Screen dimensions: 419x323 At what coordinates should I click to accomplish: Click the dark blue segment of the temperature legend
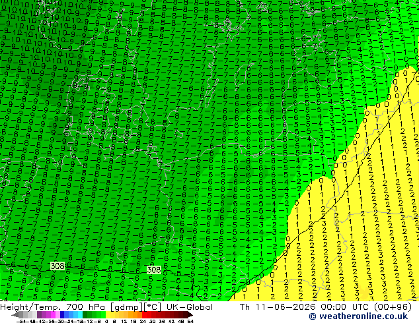(x=62, y=314)
